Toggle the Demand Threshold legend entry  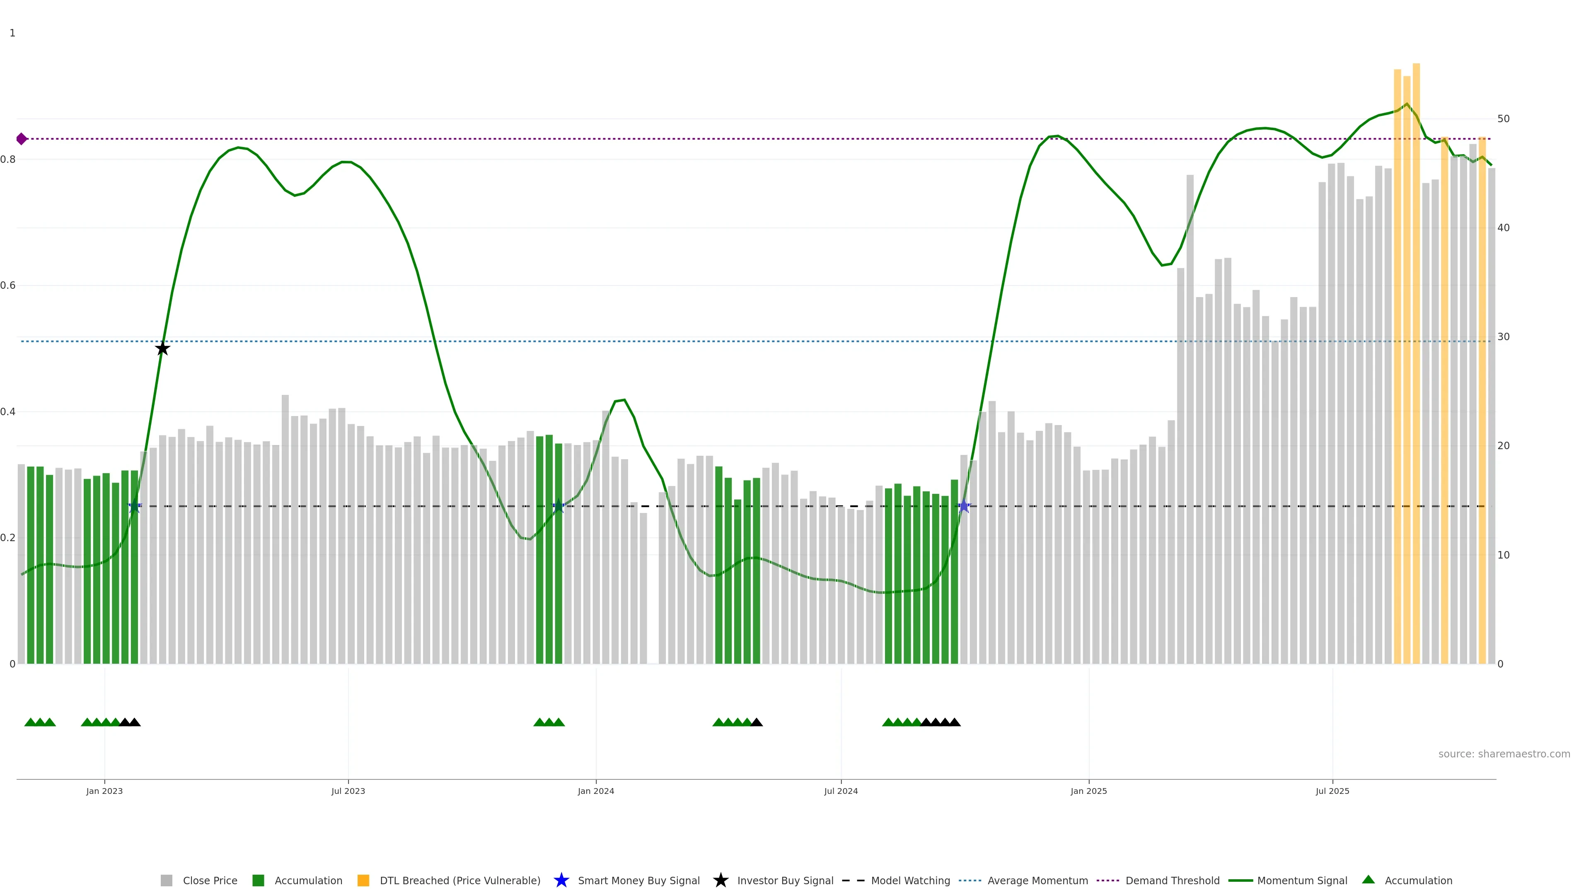pyautogui.click(x=1172, y=880)
